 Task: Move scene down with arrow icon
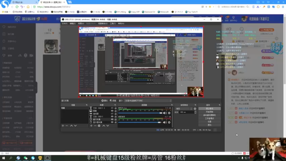tap(75, 126)
